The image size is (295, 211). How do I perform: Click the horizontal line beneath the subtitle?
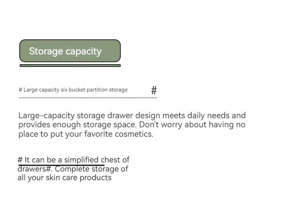coord(87,97)
